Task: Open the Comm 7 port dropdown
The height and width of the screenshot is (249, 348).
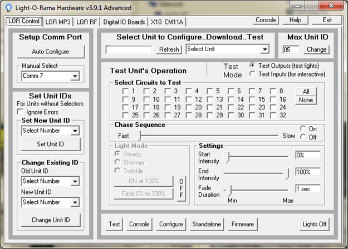Action: pos(75,76)
